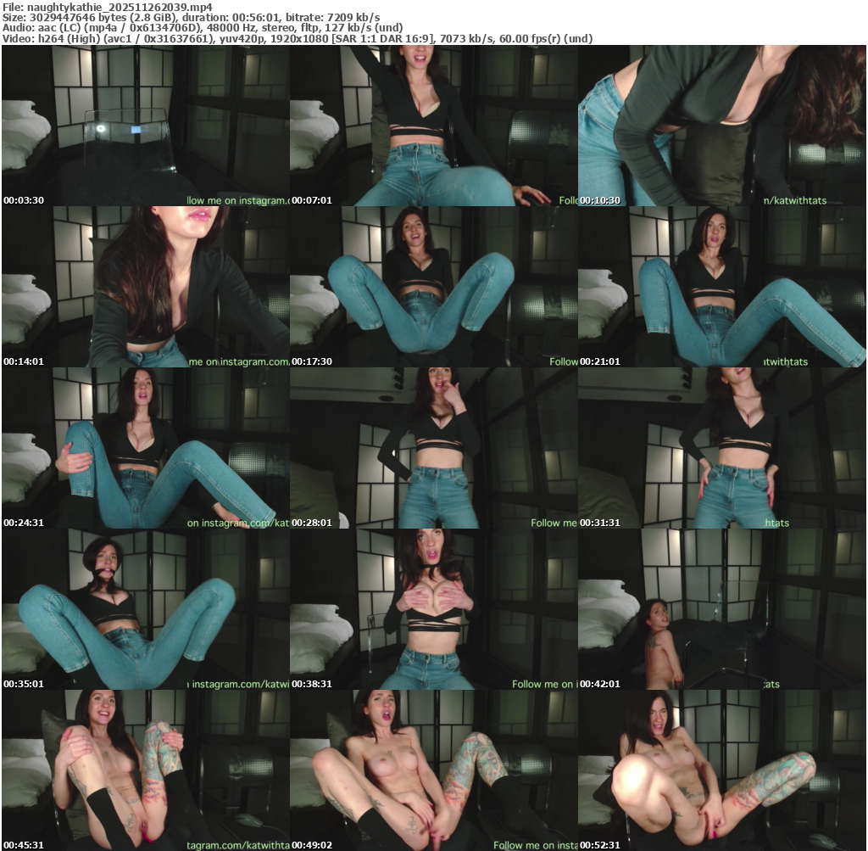Image resolution: width=868 pixels, height=851 pixels.
Task: Open the frame stamped 00:07:01
Action: (434, 126)
